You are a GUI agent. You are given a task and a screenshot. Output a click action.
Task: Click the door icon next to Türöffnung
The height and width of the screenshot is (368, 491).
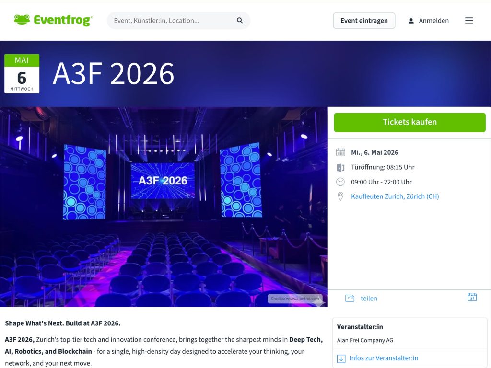340,167
